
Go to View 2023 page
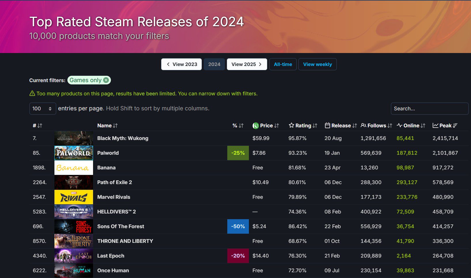(x=181, y=64)
